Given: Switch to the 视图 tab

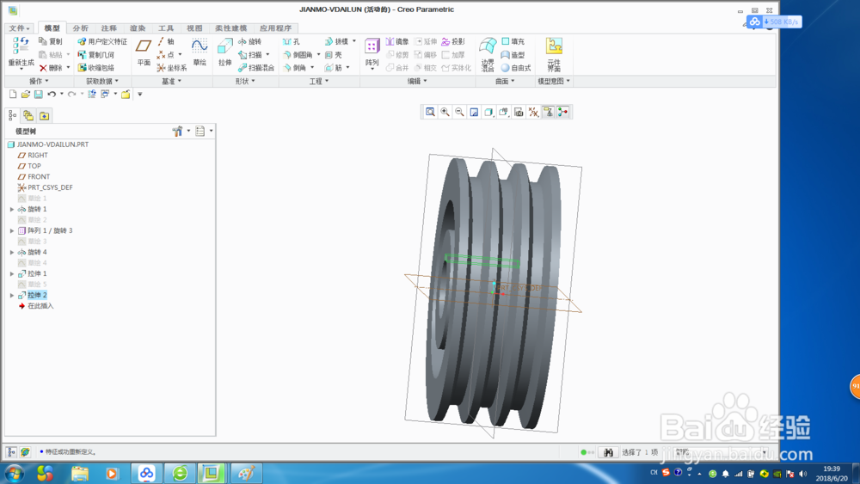Looking at the screenshot, I should [194, 28].
